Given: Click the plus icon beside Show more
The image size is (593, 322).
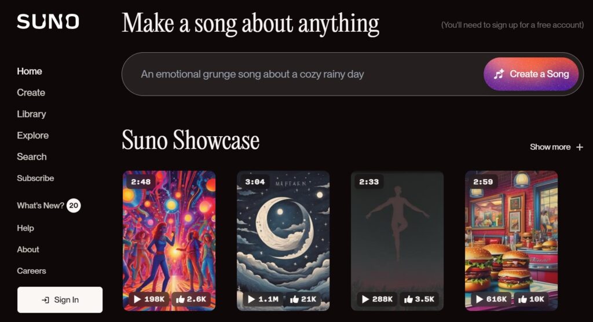Looking at the screenshot, I should point(579,147).
